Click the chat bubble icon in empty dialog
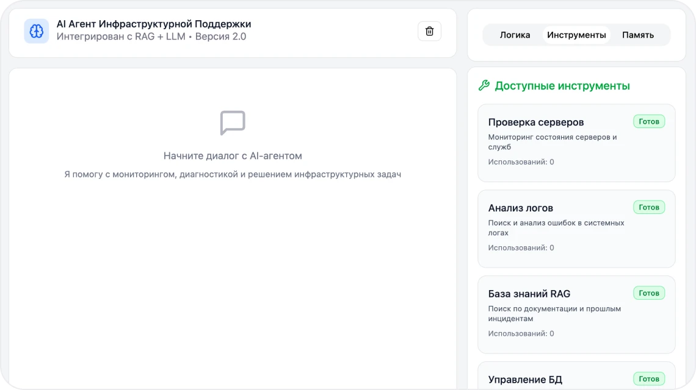This screenshot has height=390, width=696. [233, 123]
